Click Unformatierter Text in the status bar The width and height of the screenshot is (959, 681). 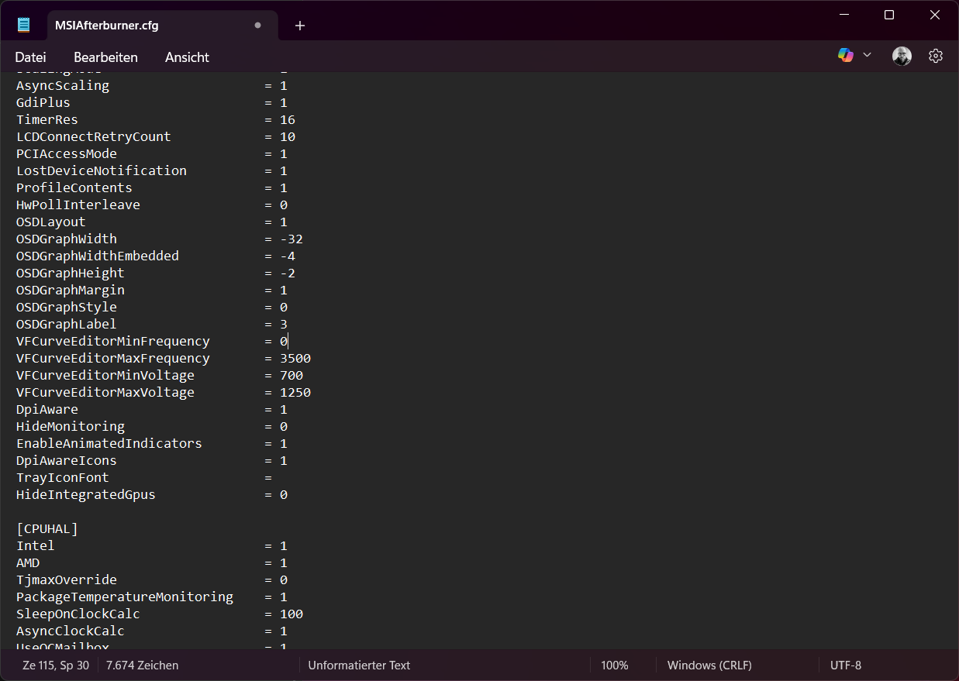pyautogui.click(x=359, y=666)
